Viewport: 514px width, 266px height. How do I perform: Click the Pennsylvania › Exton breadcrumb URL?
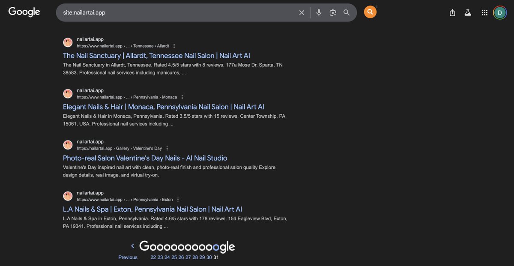pos(125,200)
